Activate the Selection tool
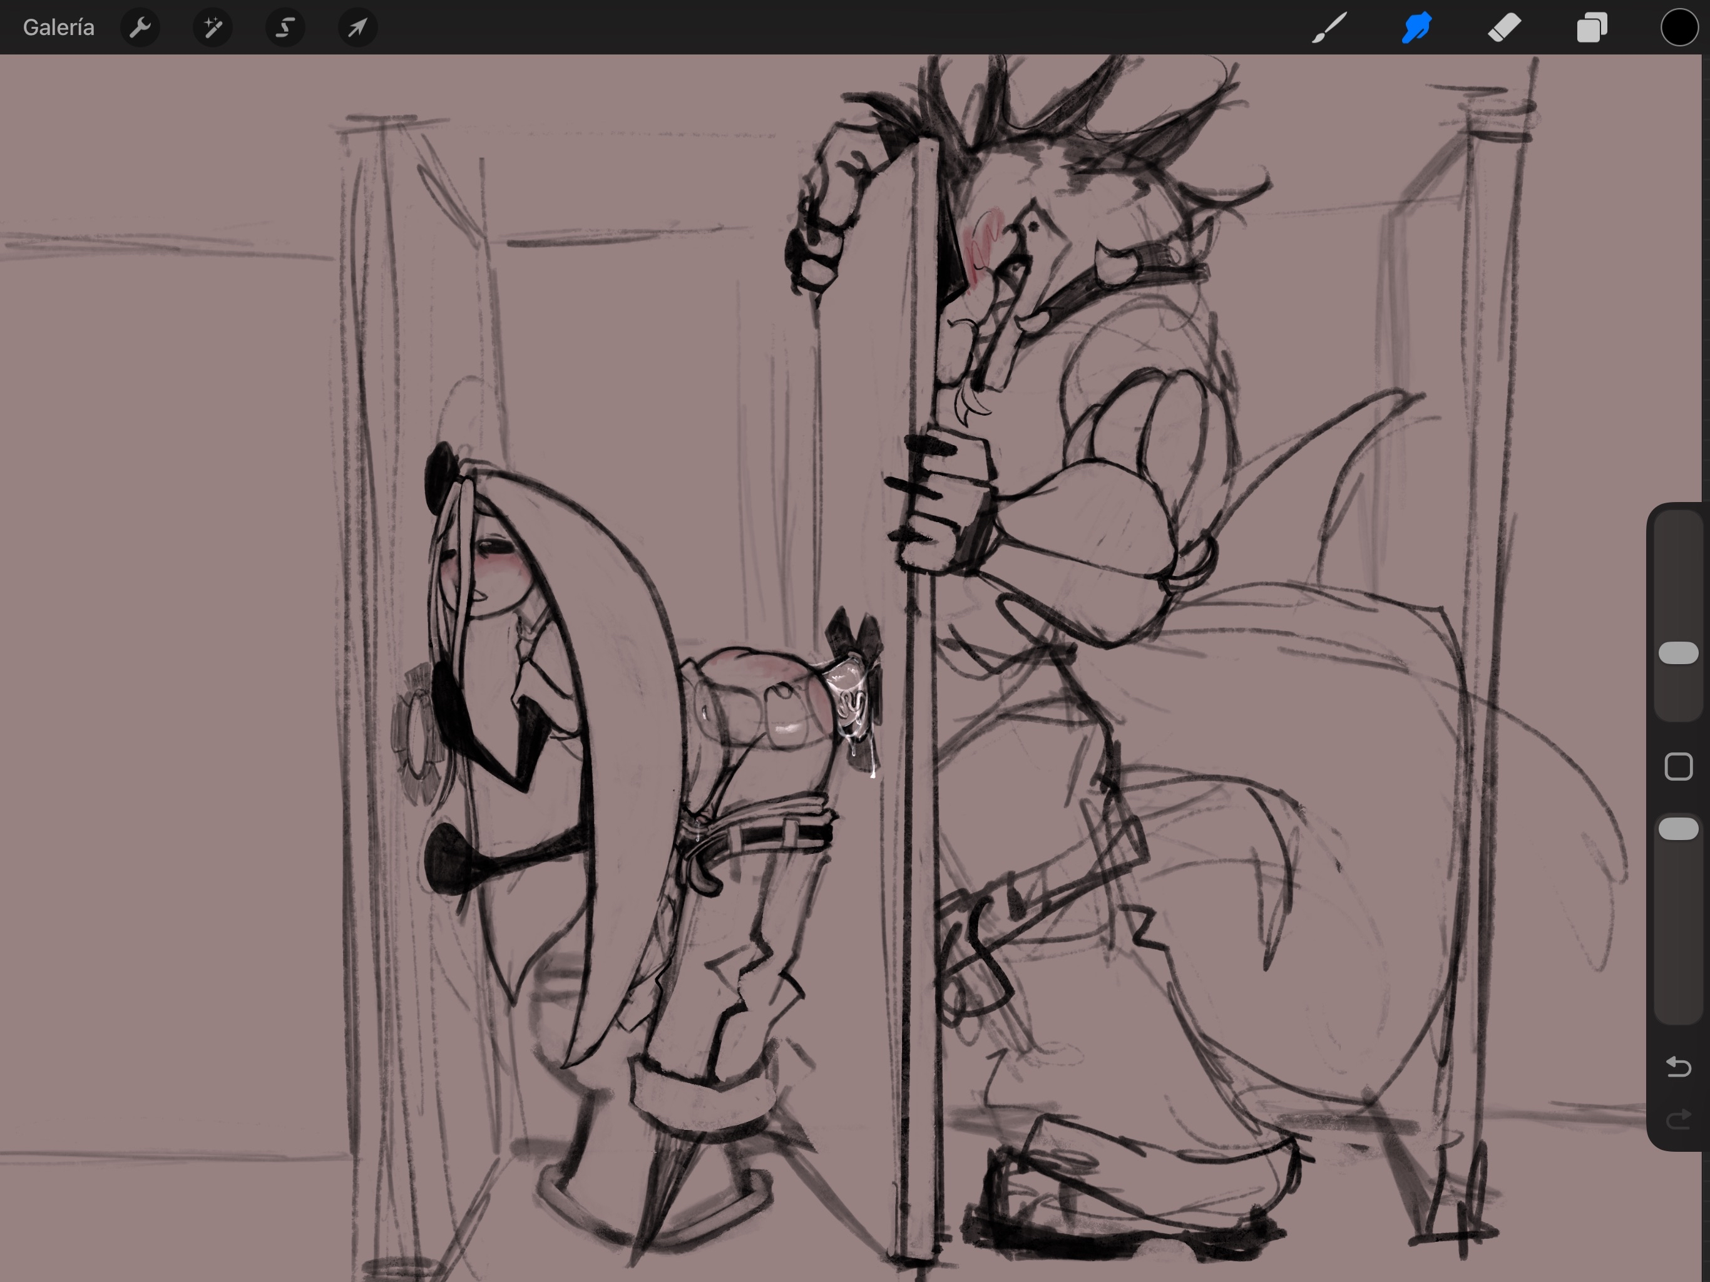 285,29
